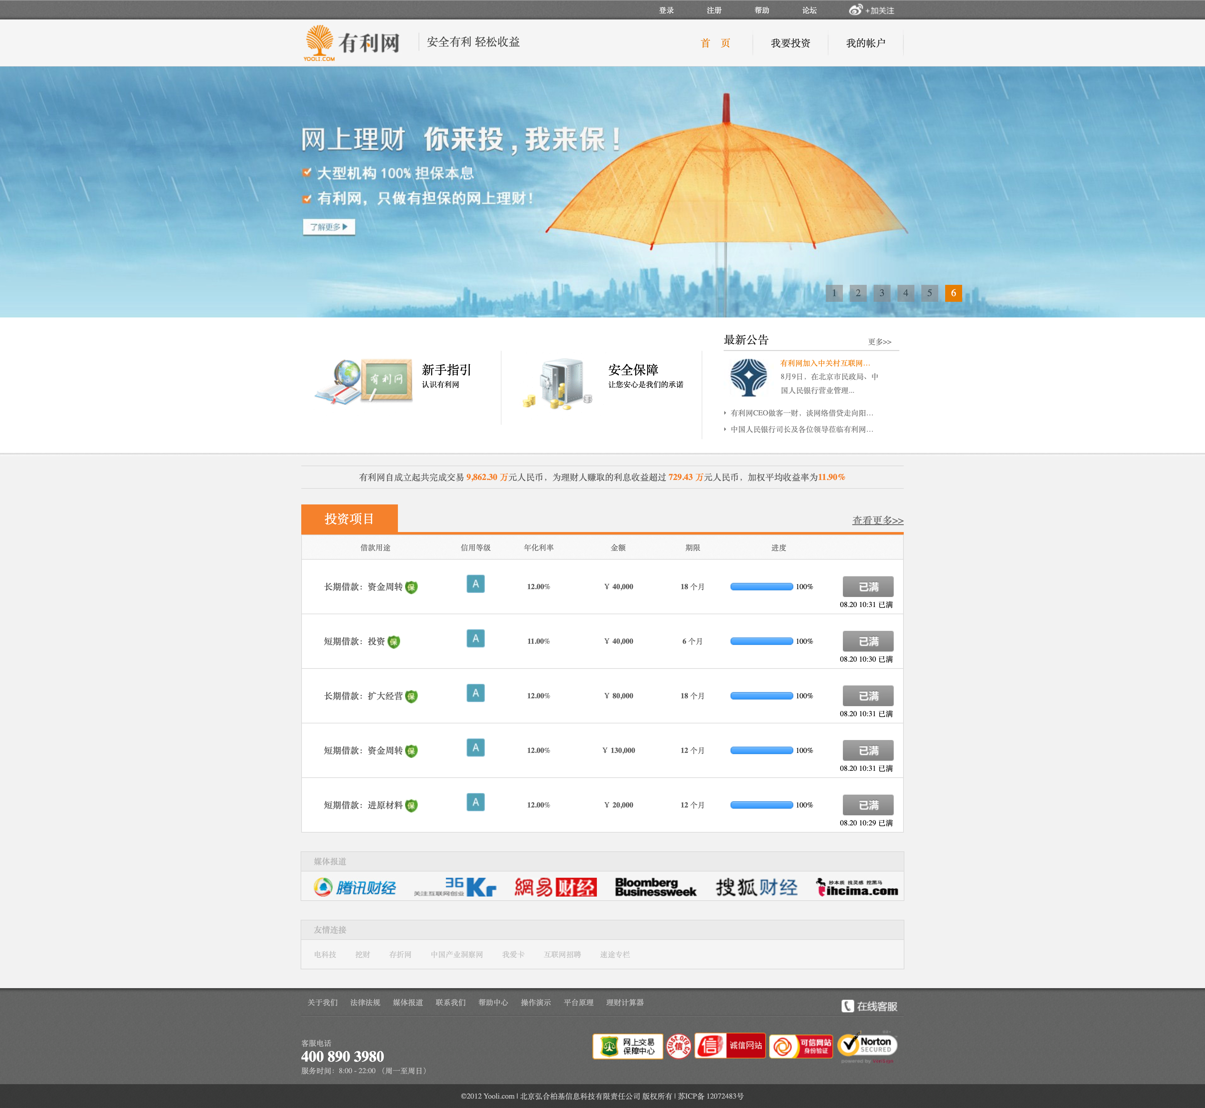This screenshot has width=1205, height=1108.
Task: Click the Weibo follow icon in top bar
Action: [x=855, y=10]
